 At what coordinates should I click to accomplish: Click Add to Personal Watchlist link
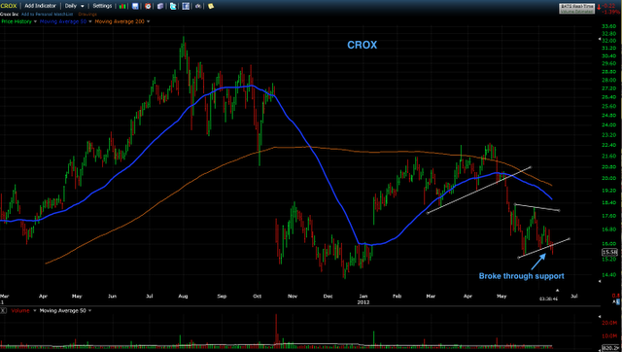[48, 15]
